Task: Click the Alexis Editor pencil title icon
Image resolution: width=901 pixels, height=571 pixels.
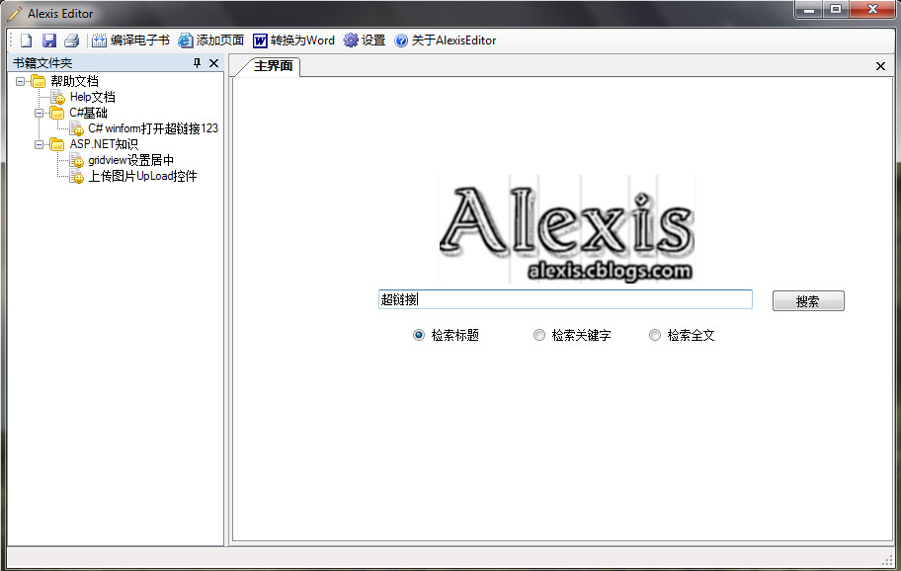Action: 15,13
